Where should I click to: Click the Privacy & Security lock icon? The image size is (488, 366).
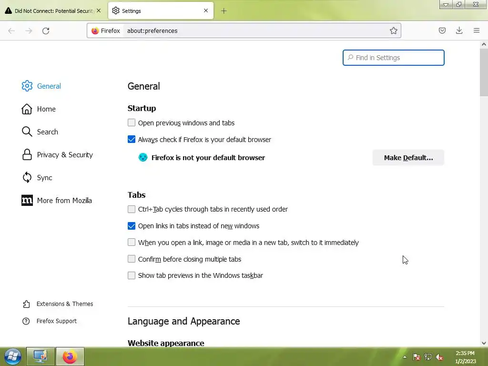point(27,155)
